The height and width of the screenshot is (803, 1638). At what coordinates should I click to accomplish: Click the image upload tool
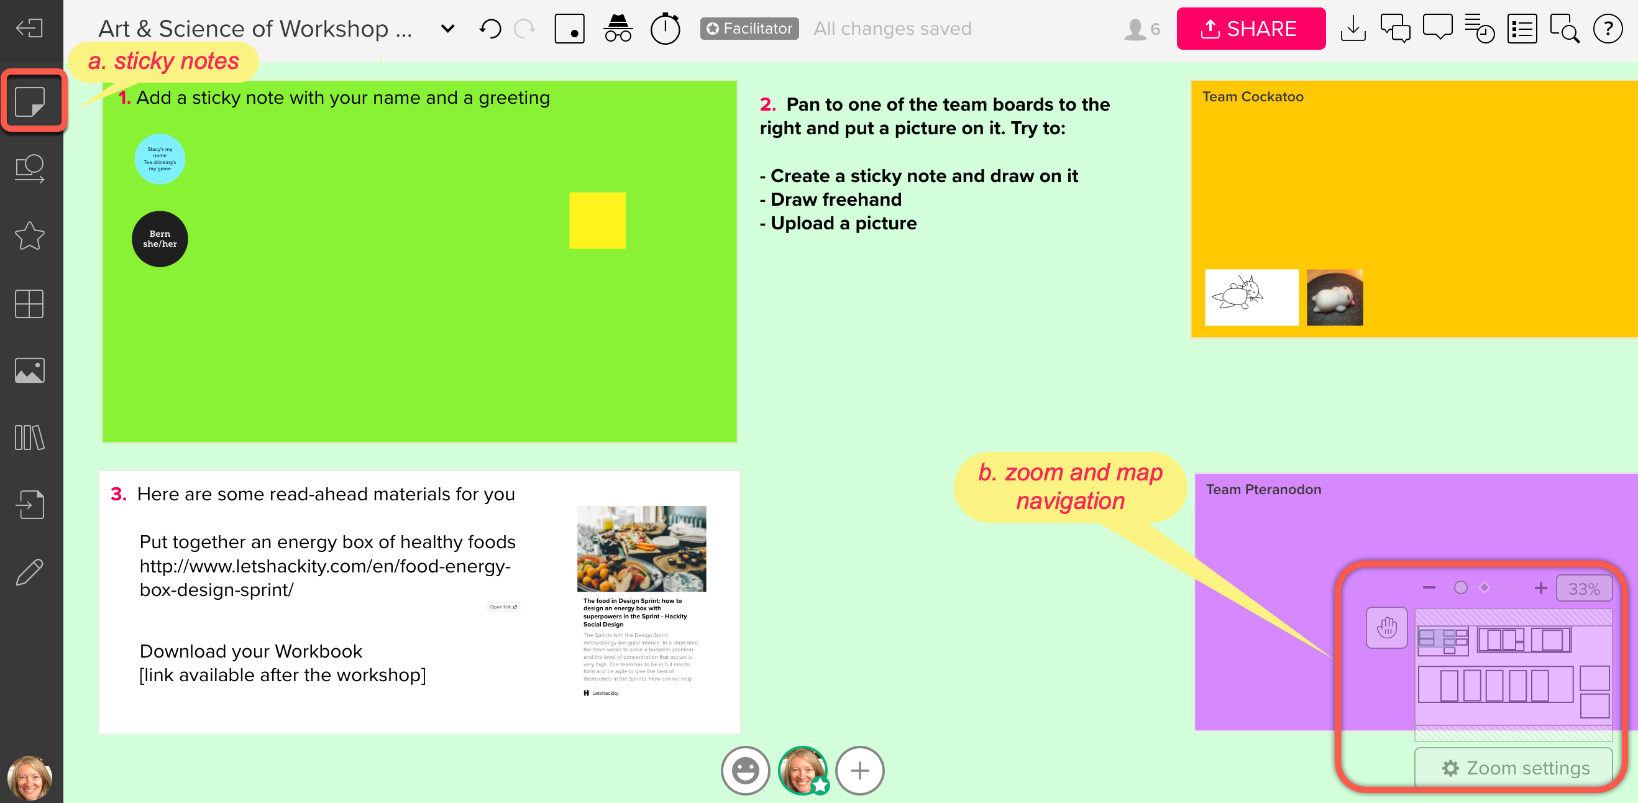pos(30,370)
